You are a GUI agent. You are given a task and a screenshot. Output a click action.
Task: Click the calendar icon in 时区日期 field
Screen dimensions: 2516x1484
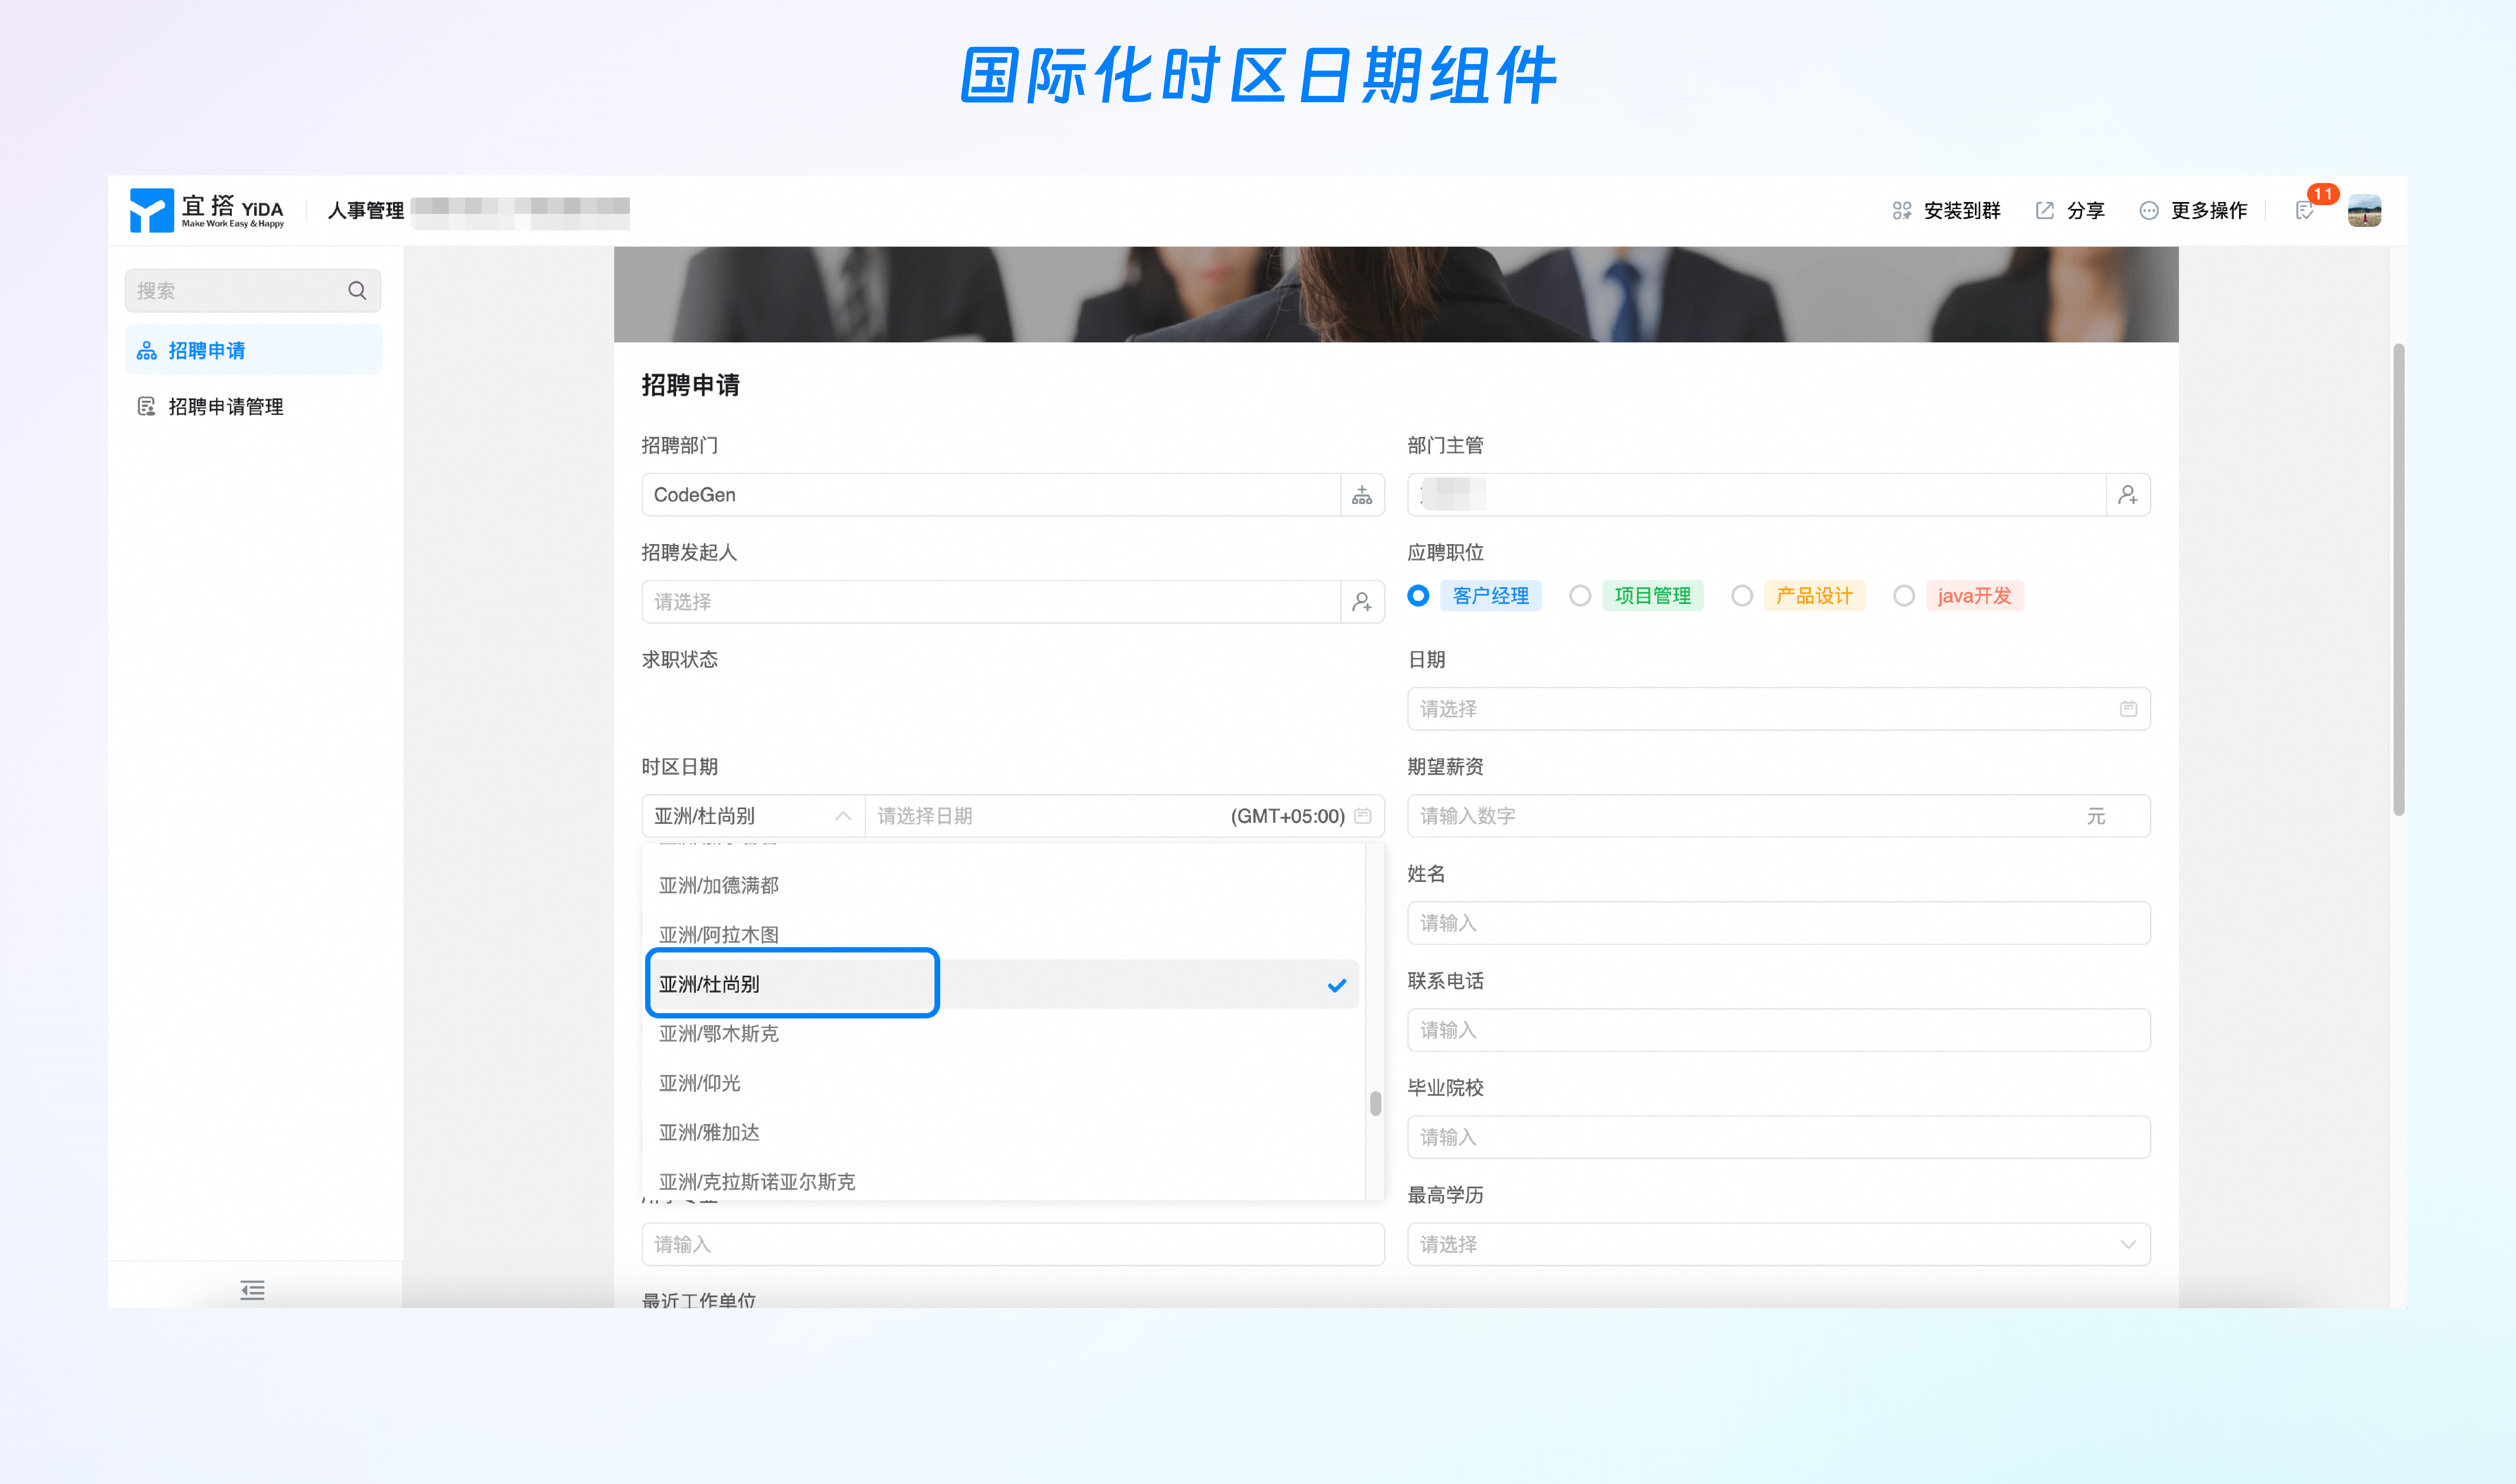pyautogui.click(x=1362, y=816)
